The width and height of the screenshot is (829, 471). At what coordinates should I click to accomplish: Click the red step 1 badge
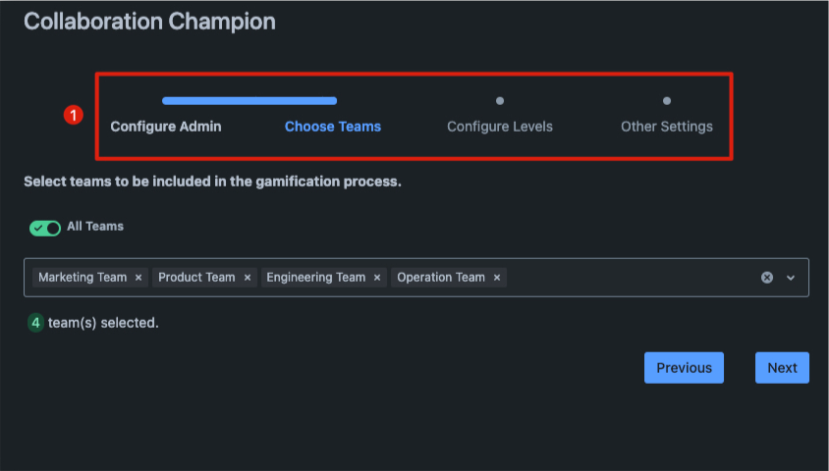[74, 115]
